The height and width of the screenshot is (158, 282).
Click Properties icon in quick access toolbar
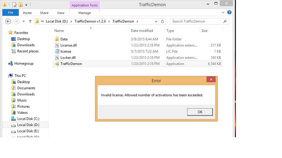click(x=14, y=5)
